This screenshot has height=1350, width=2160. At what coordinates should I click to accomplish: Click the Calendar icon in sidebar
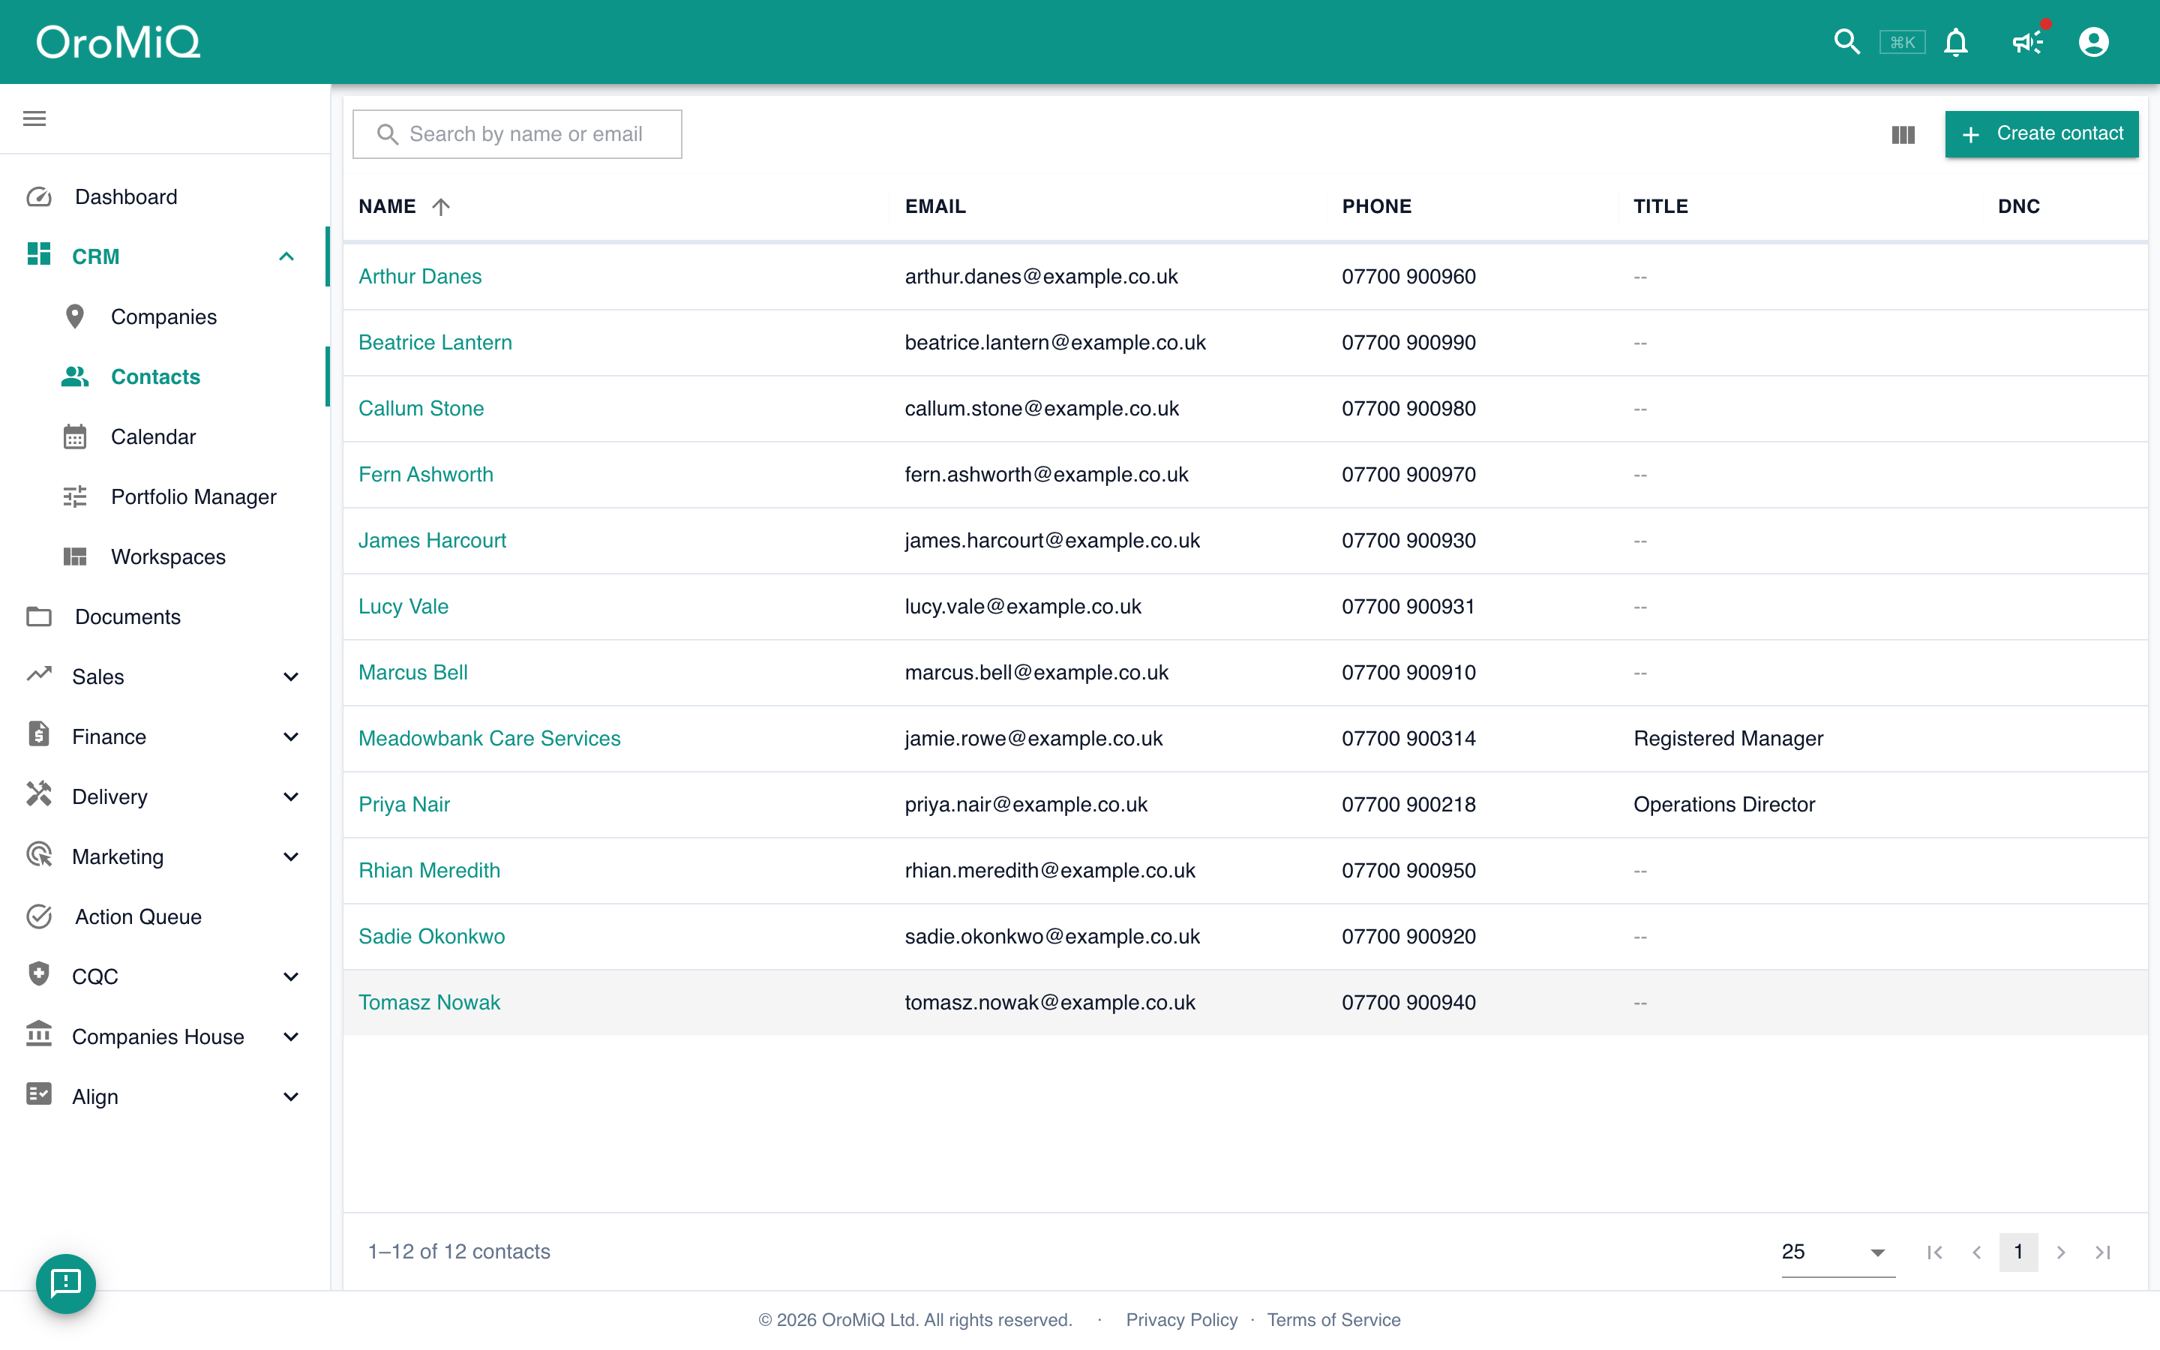[75, 436]
